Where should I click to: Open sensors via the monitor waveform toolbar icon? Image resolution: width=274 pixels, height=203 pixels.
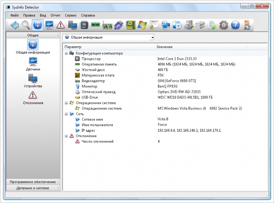coord(49,25)
